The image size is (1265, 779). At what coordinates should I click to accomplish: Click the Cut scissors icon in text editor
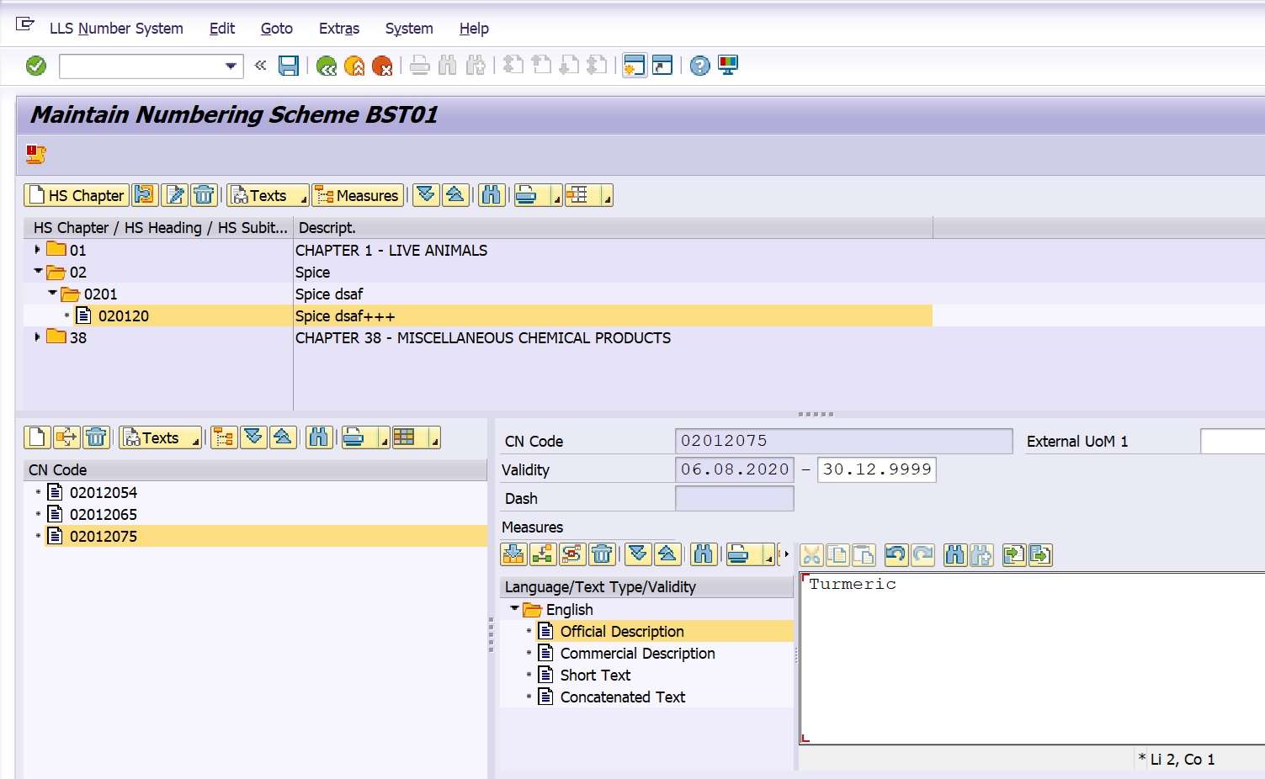pos(811,554)
